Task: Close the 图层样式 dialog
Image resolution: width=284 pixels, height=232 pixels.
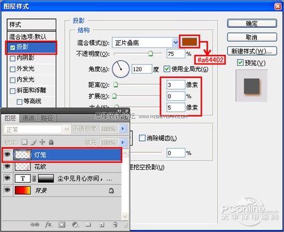Action: [x=278, y=6]
